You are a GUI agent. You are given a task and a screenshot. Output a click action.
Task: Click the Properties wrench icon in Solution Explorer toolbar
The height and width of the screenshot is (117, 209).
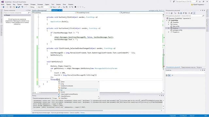point(192,13)
